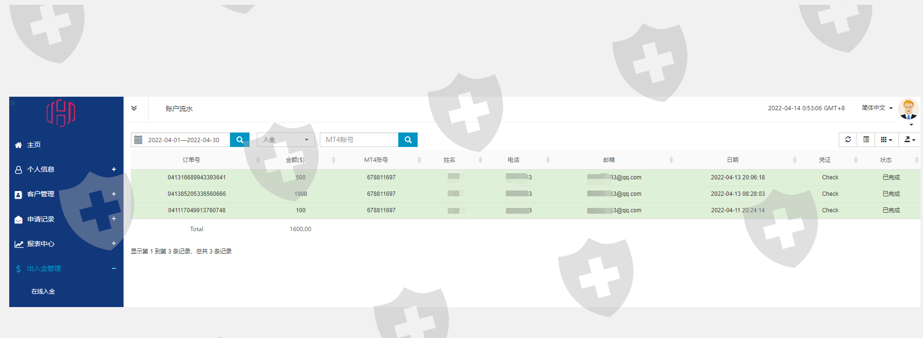Collapse 出入金管理 sidebar menu
This screenshot has height=338, width=923.
point(66,268)
